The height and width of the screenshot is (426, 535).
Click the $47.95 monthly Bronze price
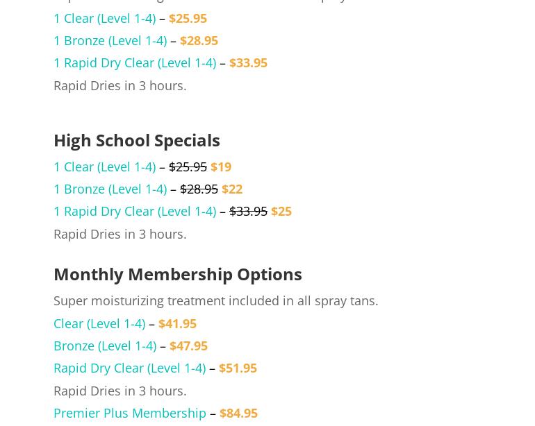click(x=188, y=346)
